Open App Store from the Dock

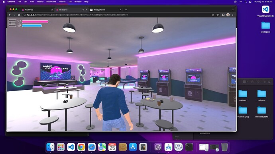coord(133,147)
